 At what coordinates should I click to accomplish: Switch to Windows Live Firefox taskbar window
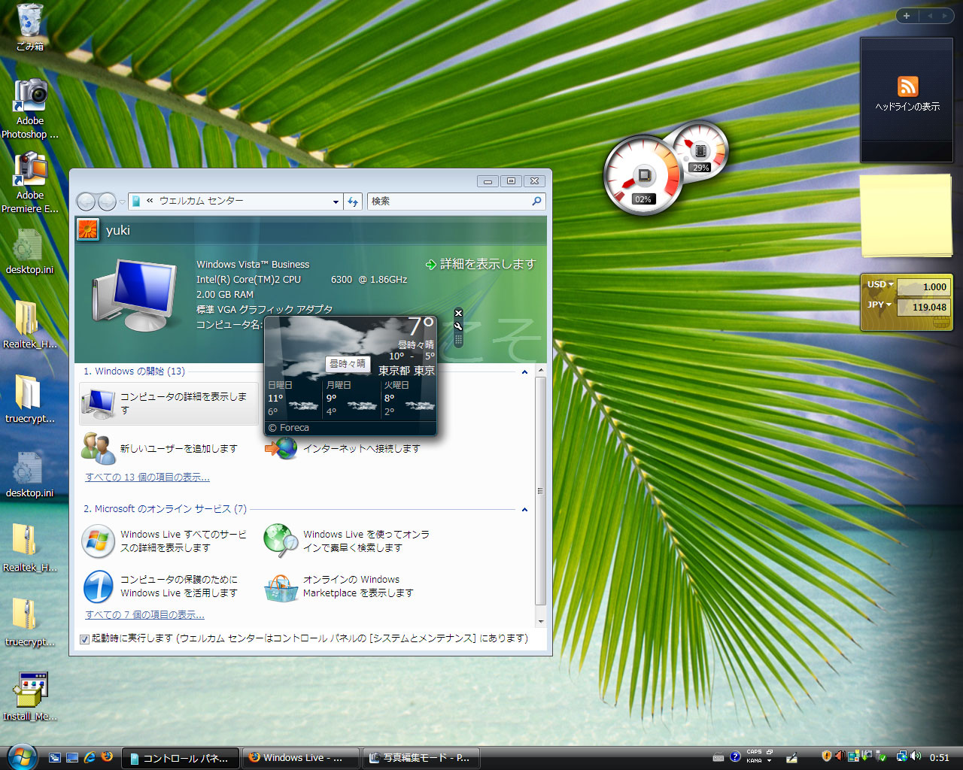[x=301, y=758]
